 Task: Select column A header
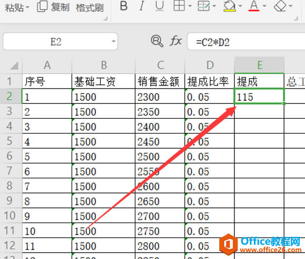[47, 65]
